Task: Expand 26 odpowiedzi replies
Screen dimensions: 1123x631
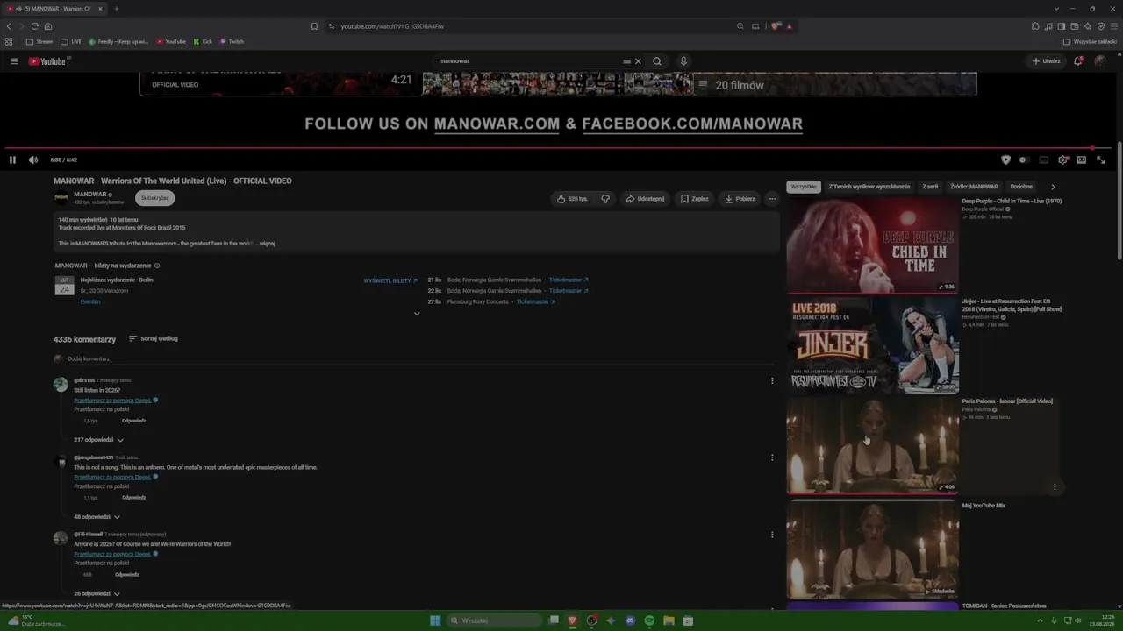Action: tap(97, 594)
